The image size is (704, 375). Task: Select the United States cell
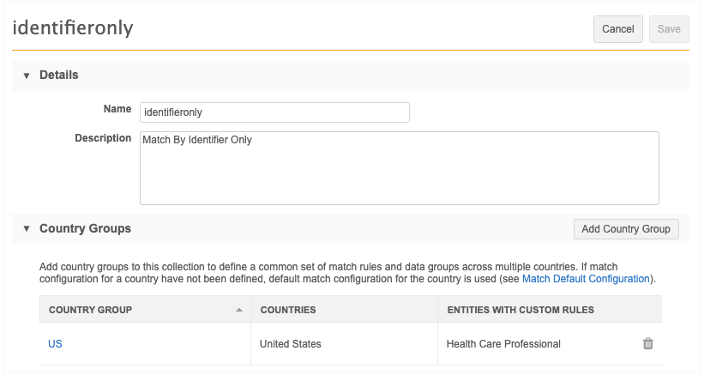point(291,344)
